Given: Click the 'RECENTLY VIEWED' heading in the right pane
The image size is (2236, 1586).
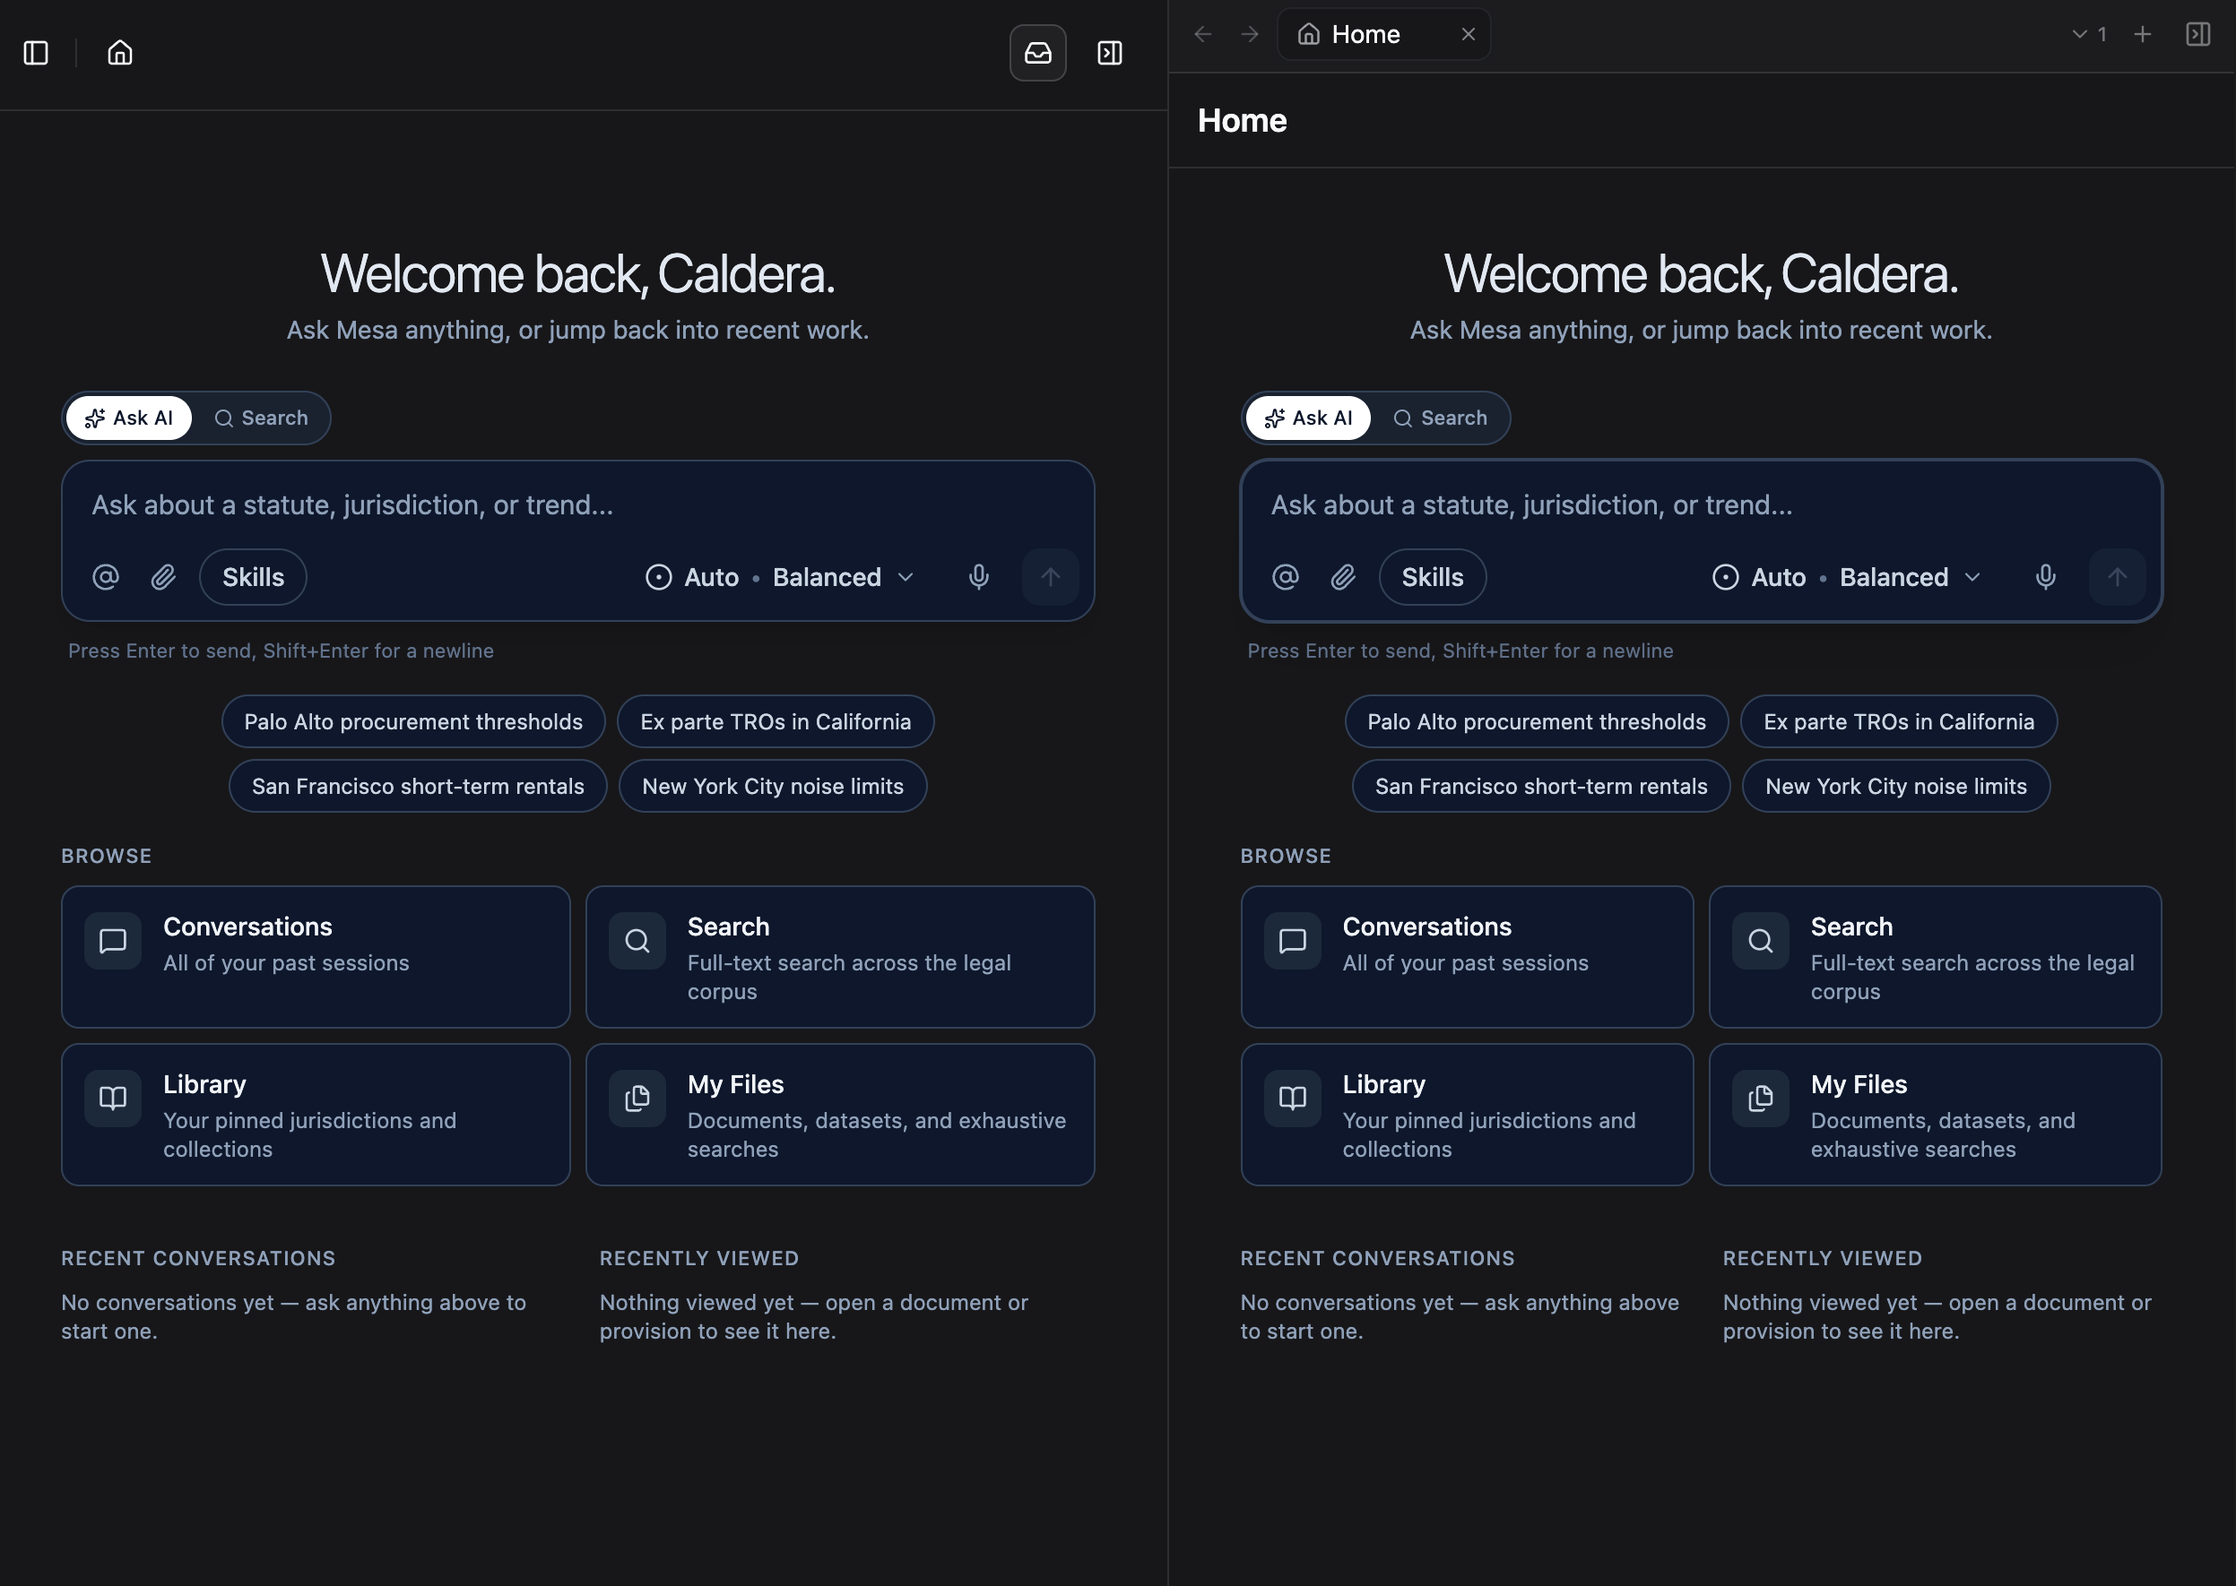Looking at the screenshot, I should click(1823, 1258).
